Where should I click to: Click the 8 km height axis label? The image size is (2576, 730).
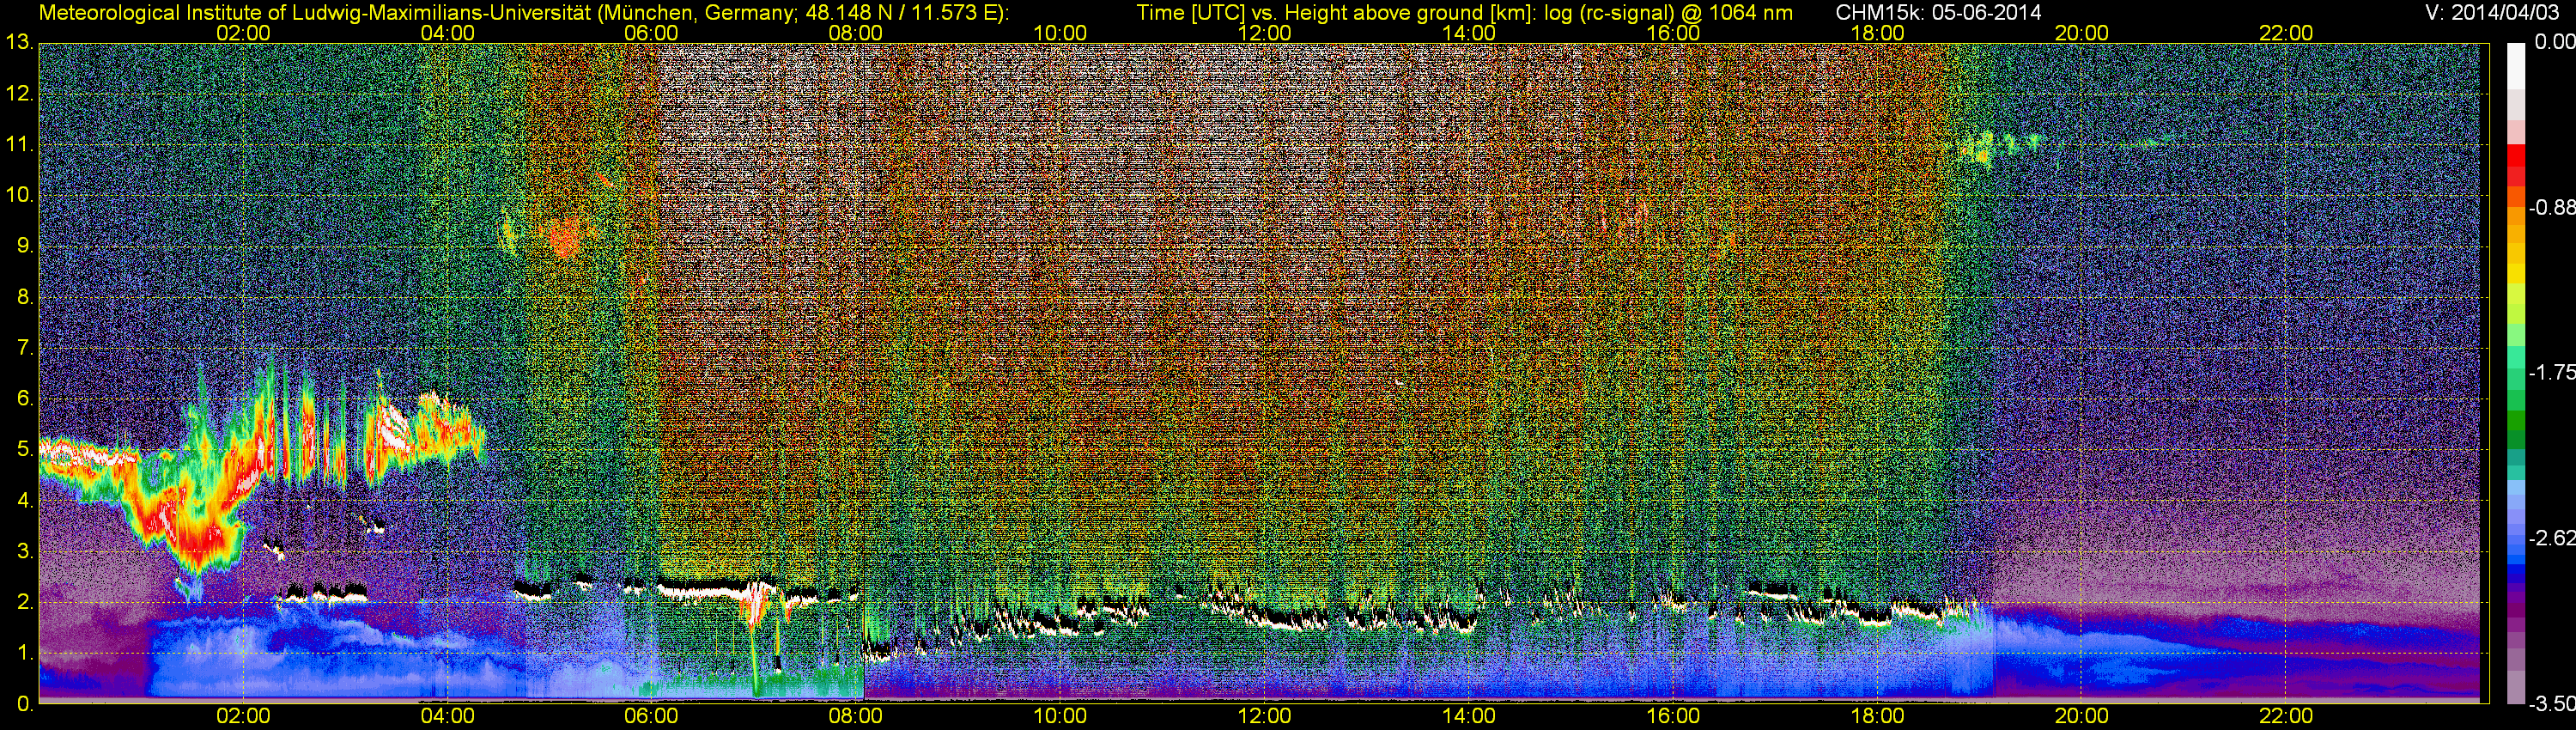[24, 297]
